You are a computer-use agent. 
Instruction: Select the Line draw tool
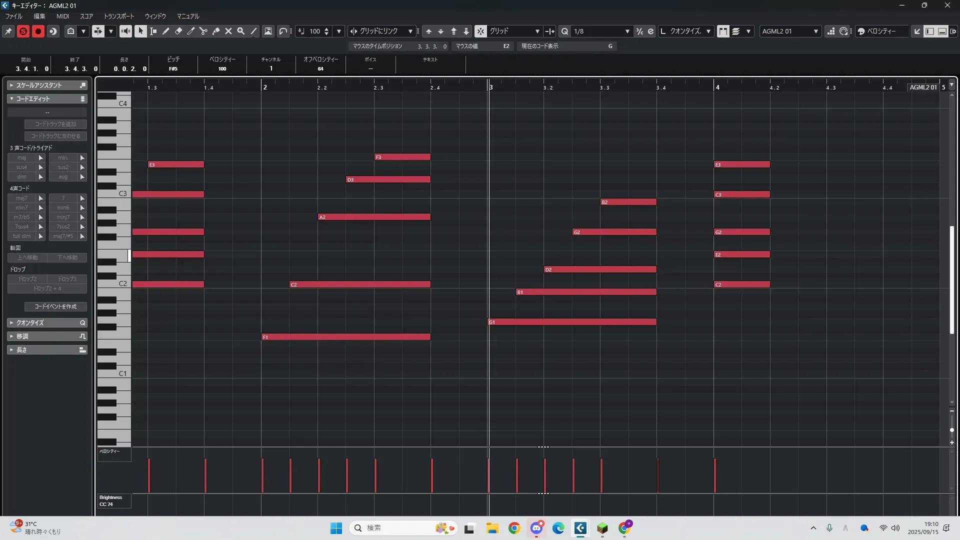point(254,31)
